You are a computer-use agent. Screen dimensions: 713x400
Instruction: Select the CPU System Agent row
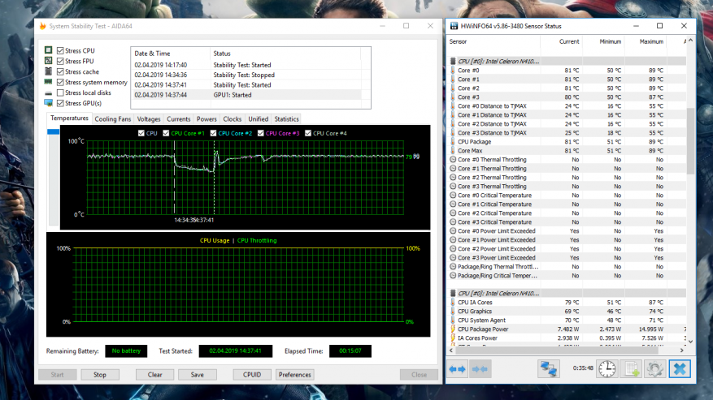coord(567,320)
